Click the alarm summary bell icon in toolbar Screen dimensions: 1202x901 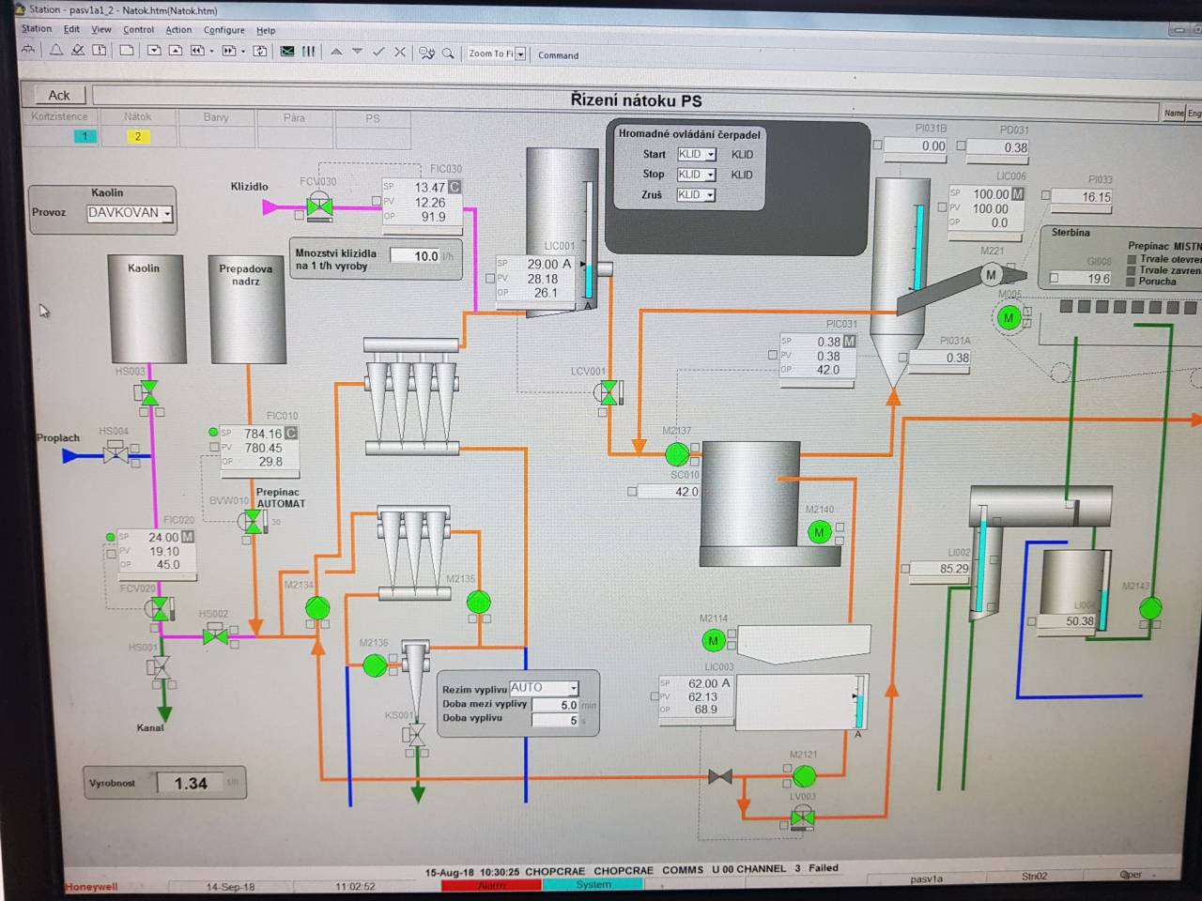click(x=56, y=51)
